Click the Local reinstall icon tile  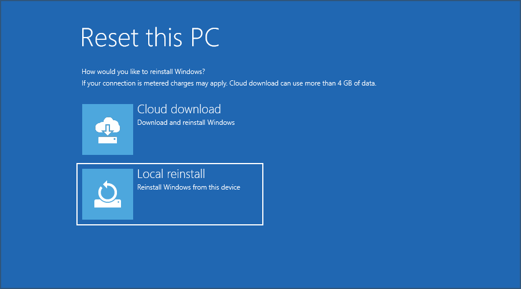[x=108, y=194]
